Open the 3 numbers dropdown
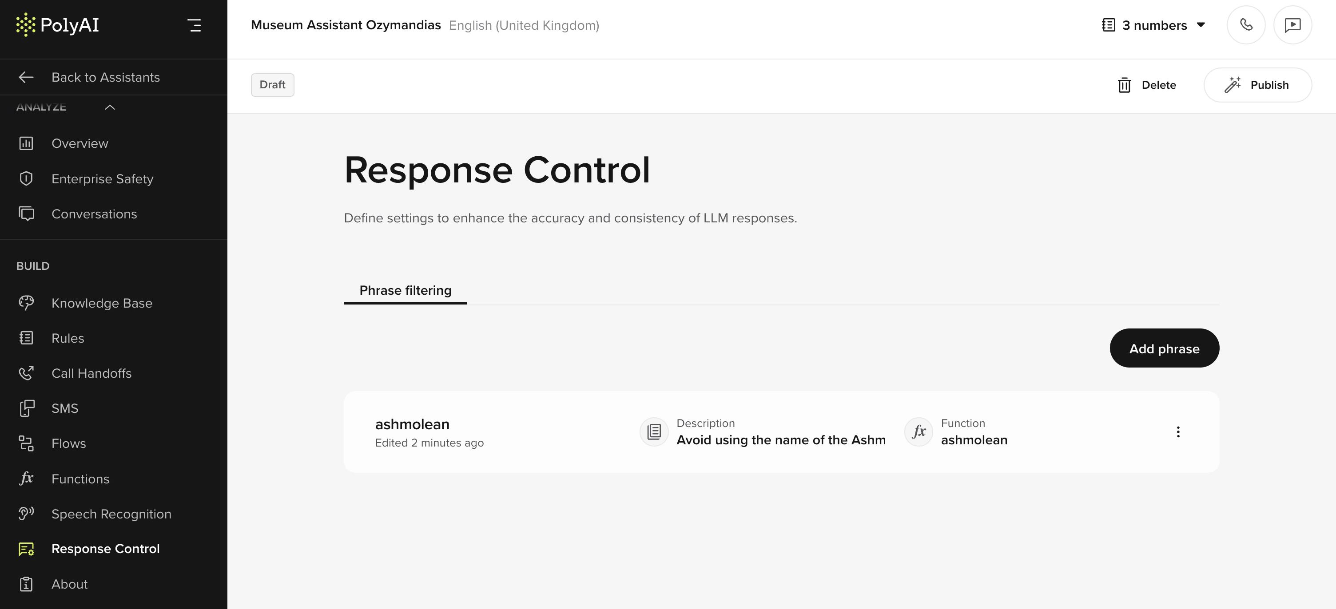The image size is (1336, 609). [x=1153, y=25]
